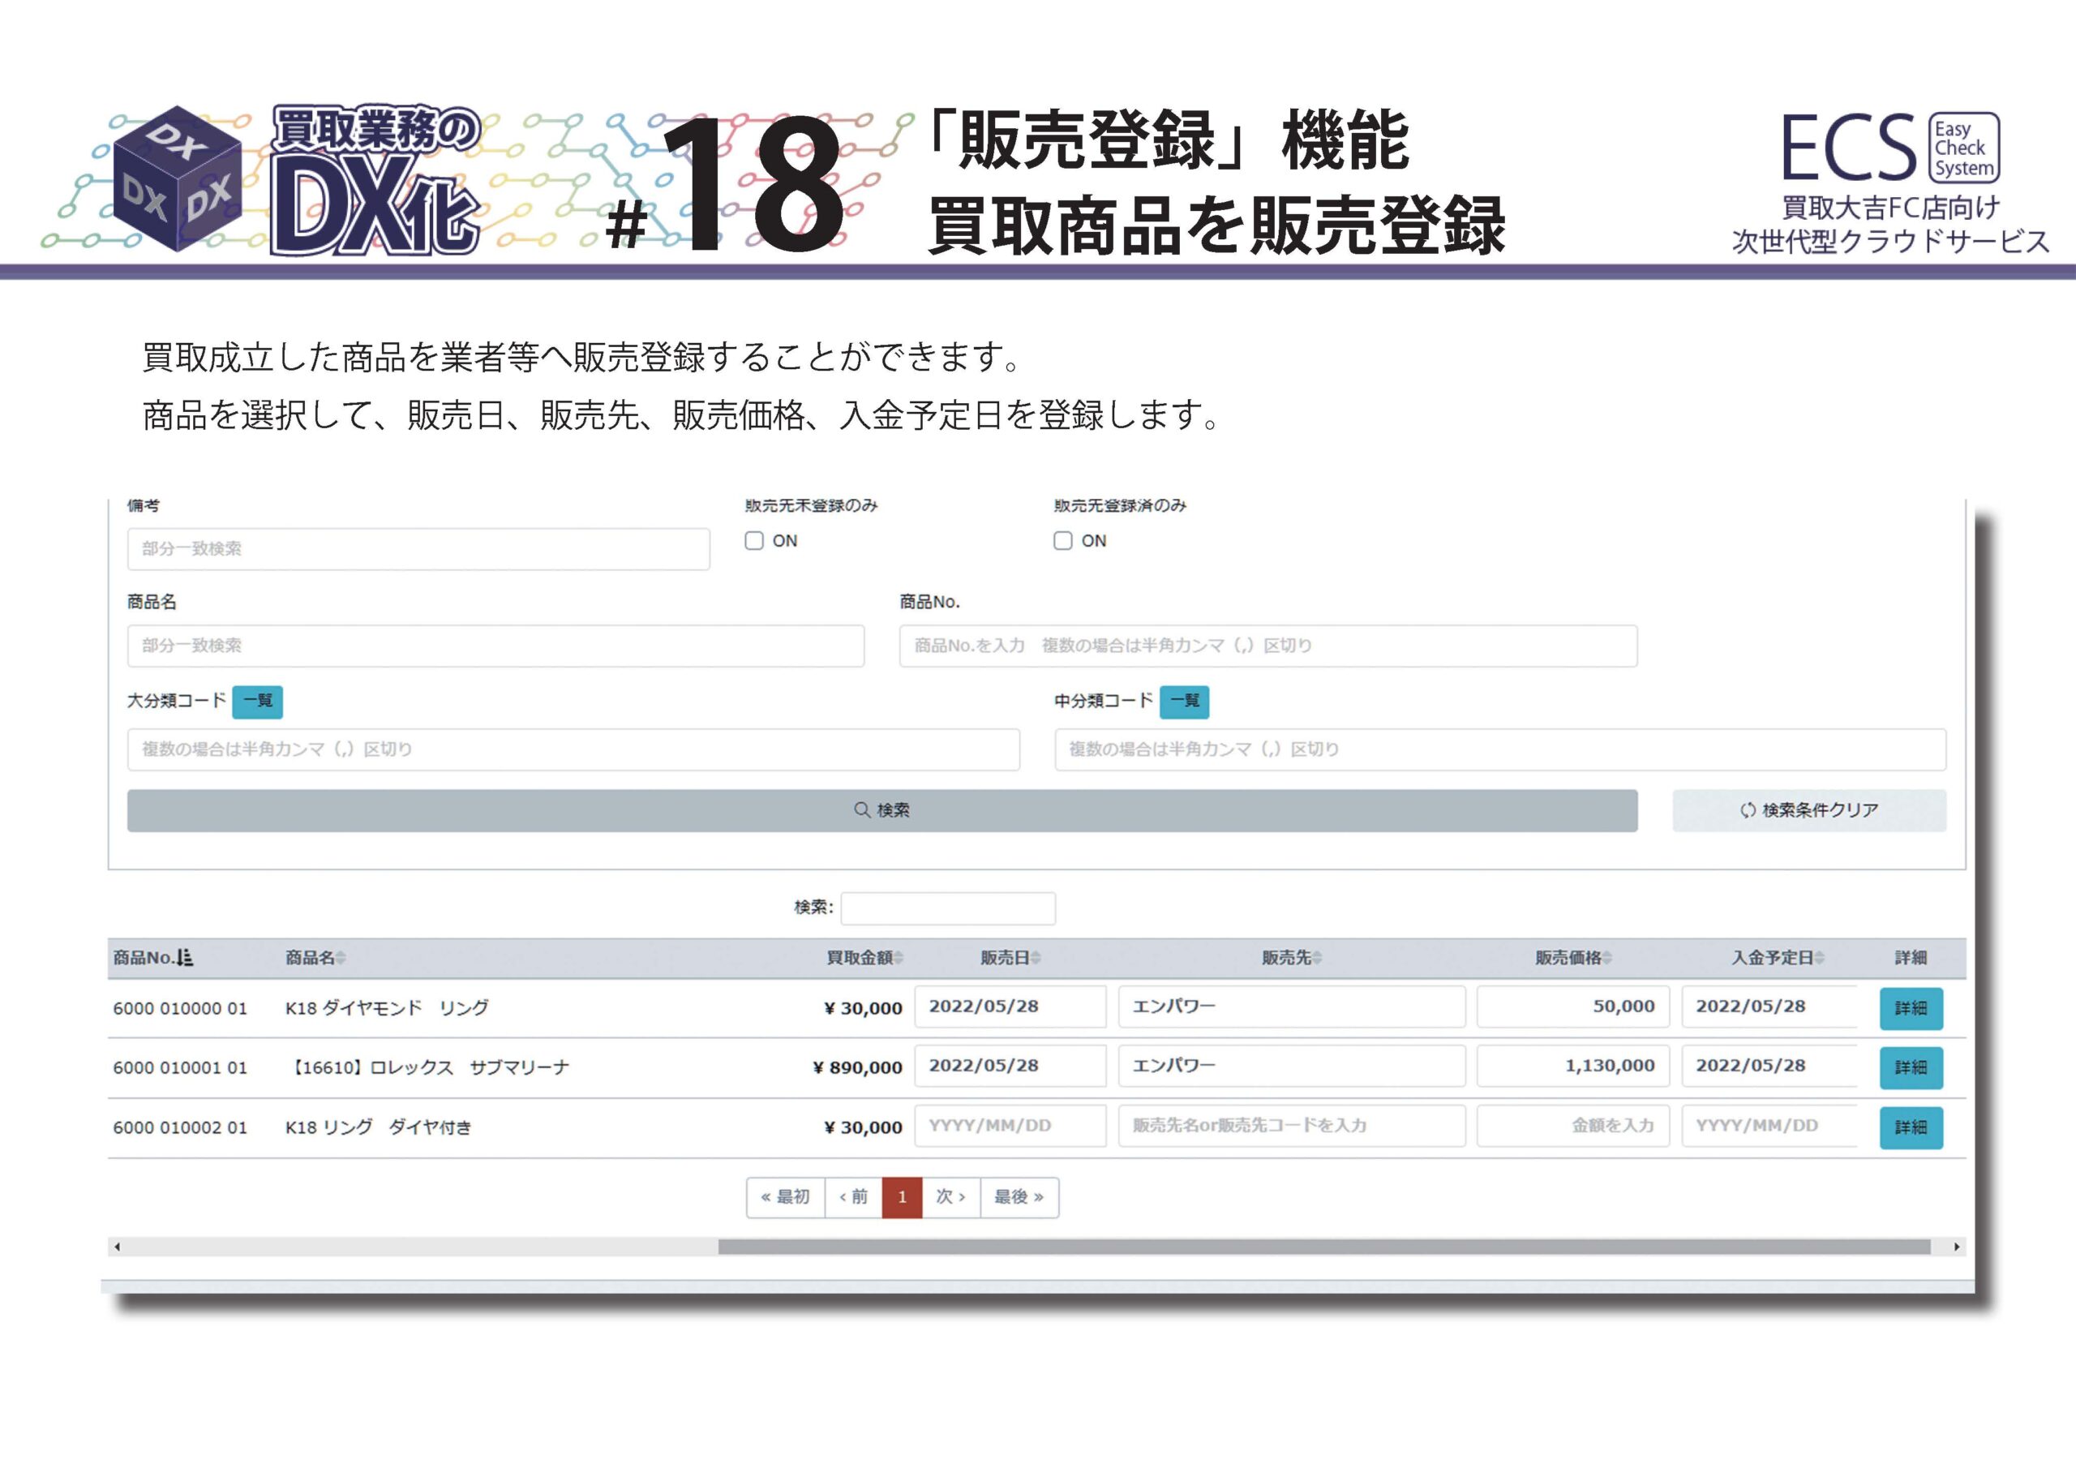The image size is (2076, 1468).
Task: Click 販売先 input for K18 リング ダイヤ付き row
Action: pos(1290,1126)
